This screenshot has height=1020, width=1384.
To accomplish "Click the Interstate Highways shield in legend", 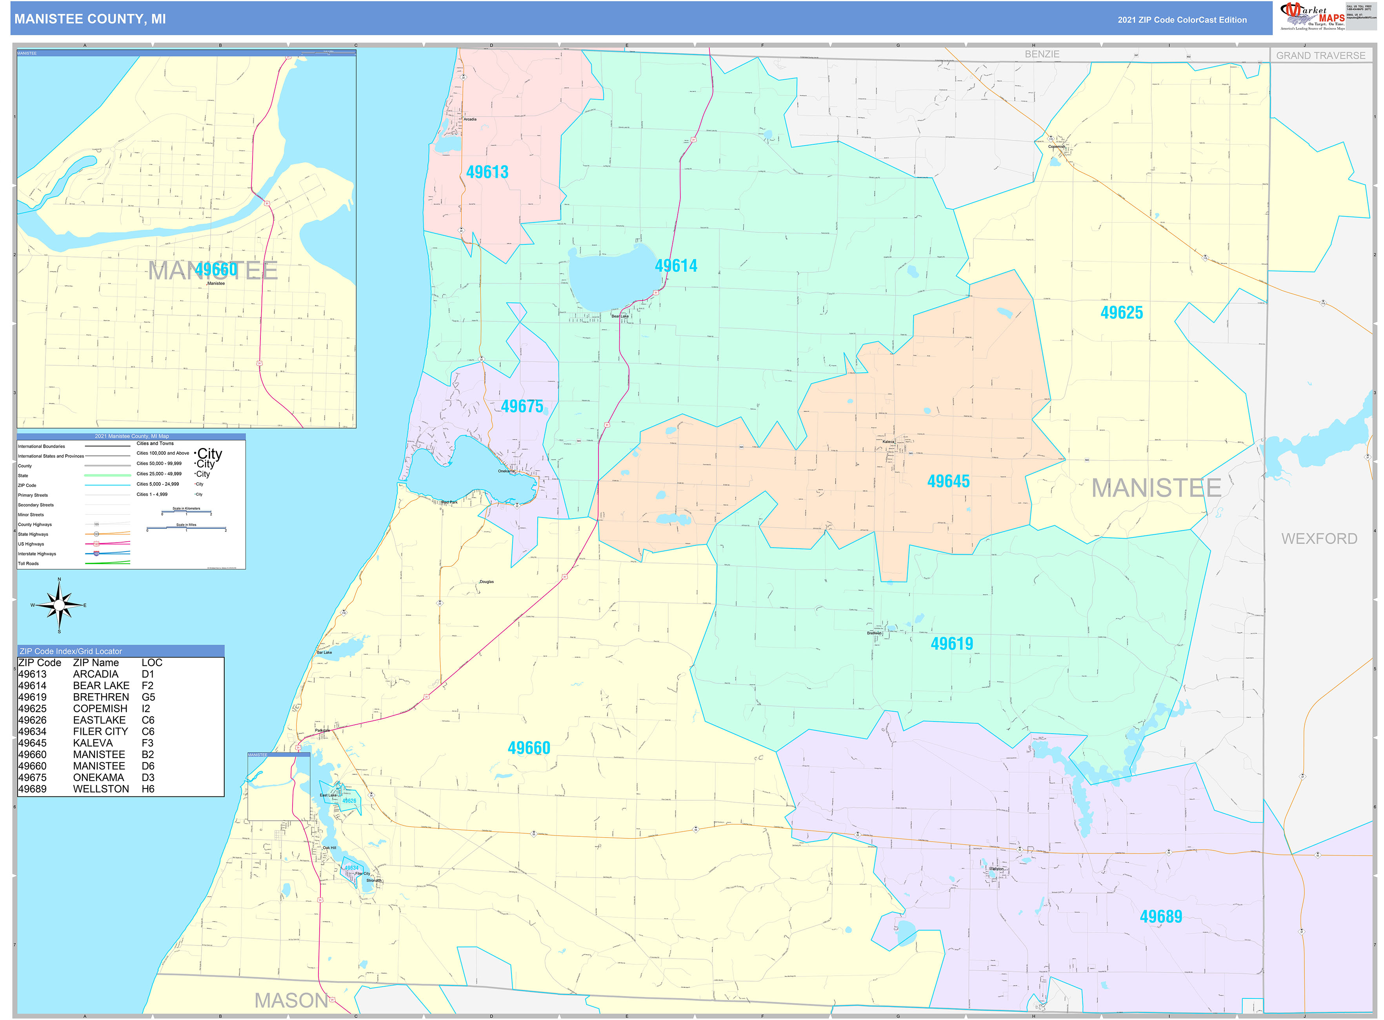I will [x=96, y=554].
